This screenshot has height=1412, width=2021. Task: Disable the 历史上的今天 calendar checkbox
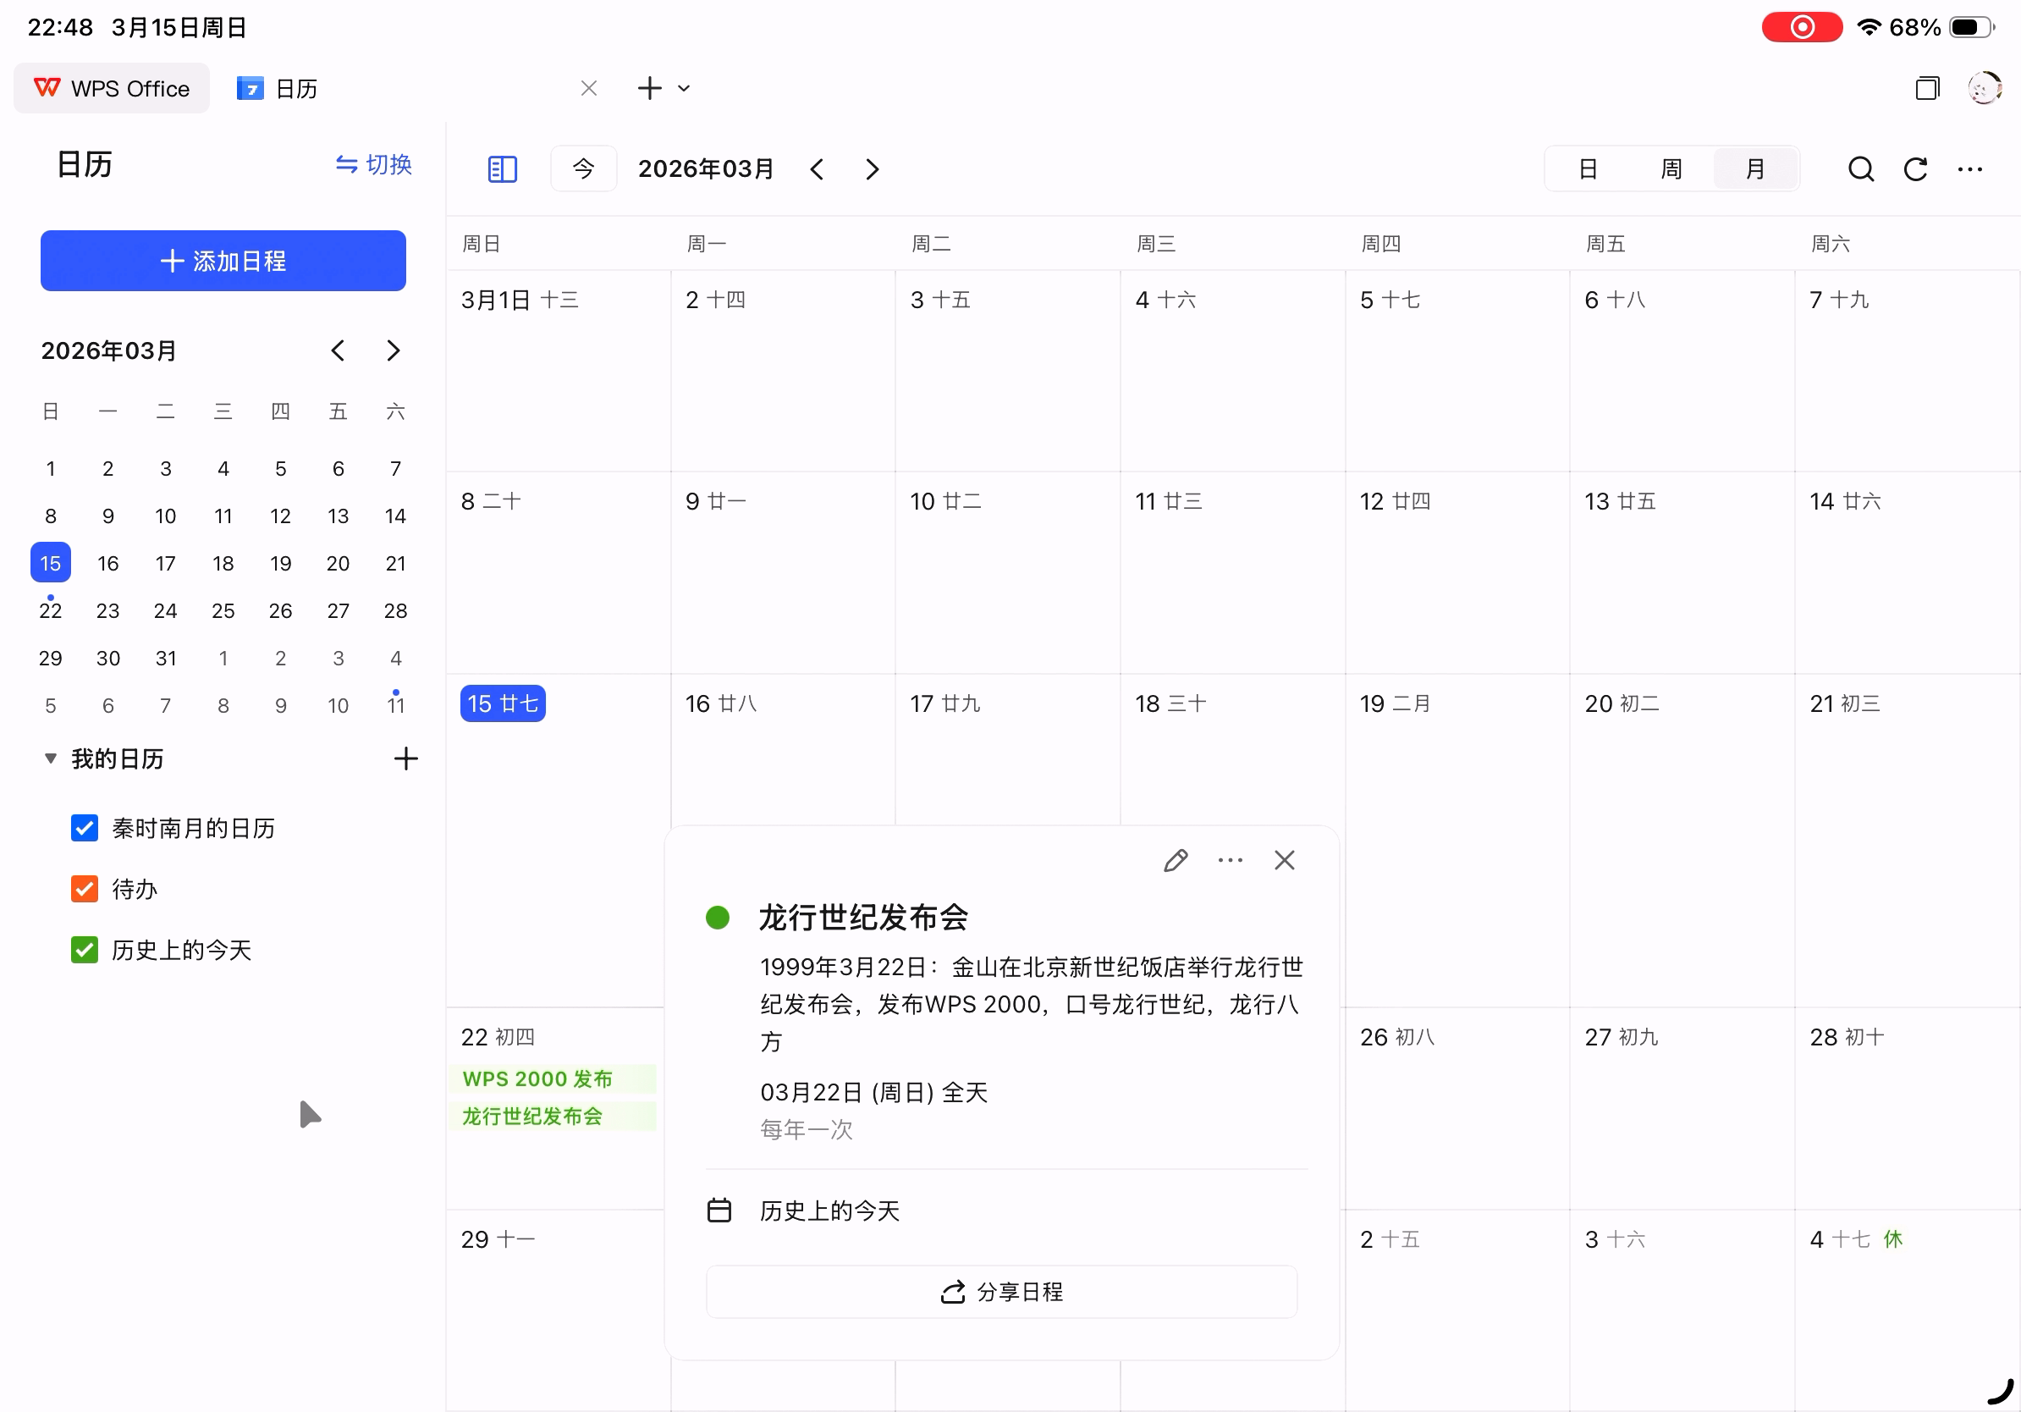point(85,950)
